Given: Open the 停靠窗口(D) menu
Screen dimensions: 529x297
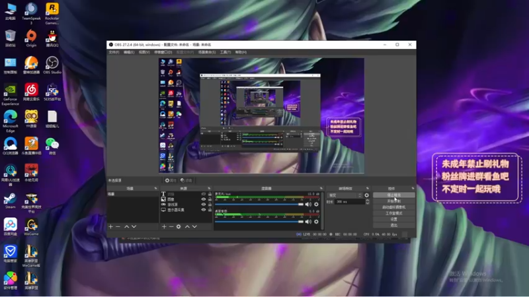Looking at the screenshot, I should coord(163,52).
